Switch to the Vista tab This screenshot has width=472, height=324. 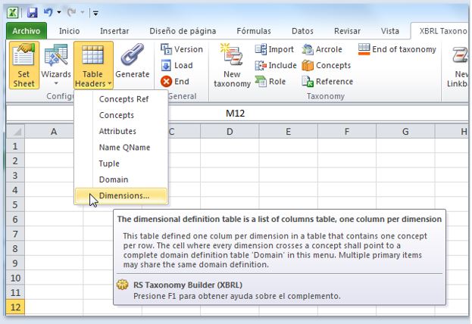[390, 31]
